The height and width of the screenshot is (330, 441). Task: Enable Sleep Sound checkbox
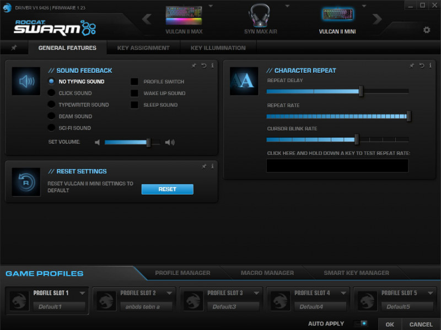135,105
